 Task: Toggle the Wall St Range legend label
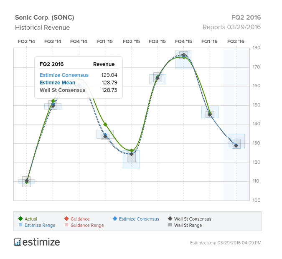188,225
